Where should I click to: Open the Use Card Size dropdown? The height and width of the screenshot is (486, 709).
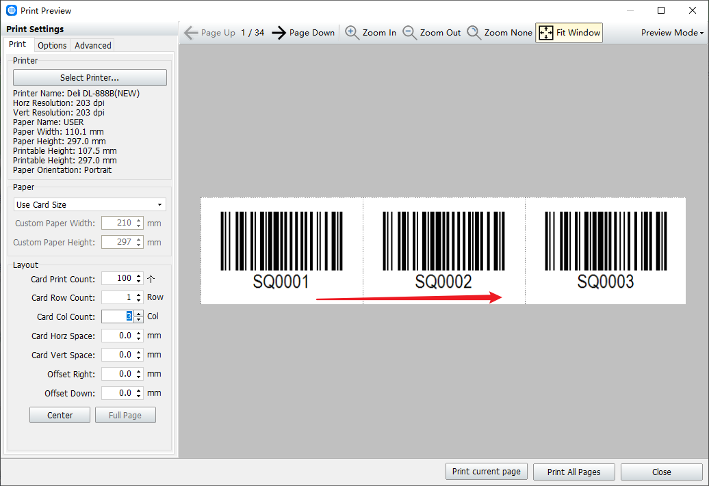click(90, 204)
